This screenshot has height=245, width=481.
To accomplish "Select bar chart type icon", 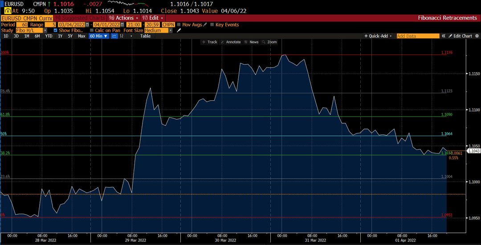I will [x=122, y=36].
